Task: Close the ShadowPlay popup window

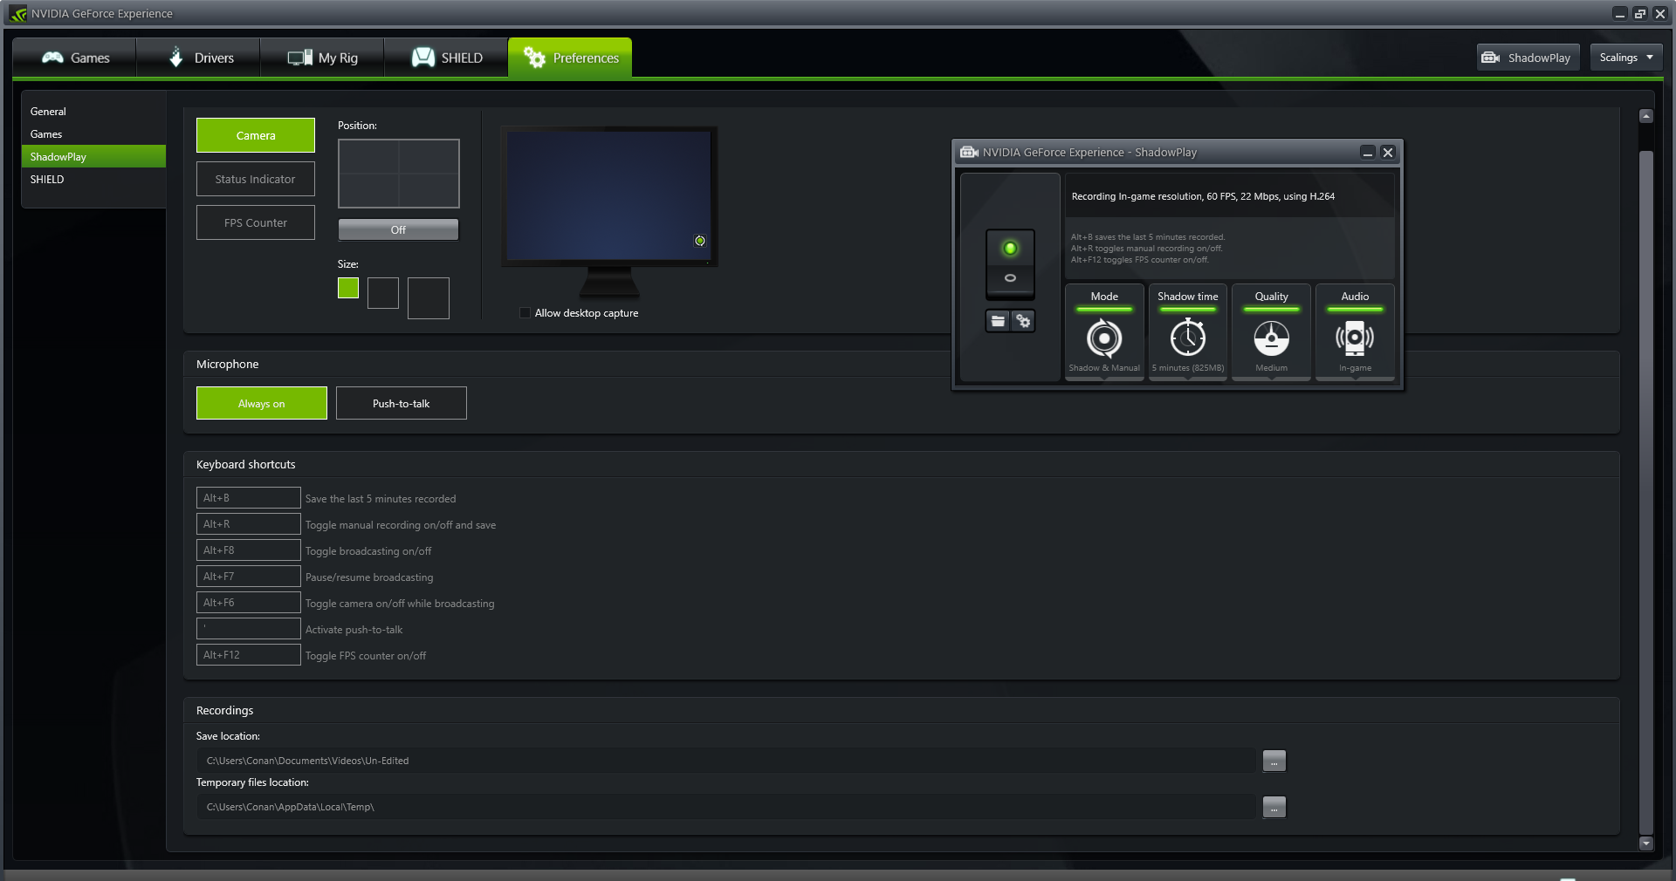Action: tap(1388, 153)
